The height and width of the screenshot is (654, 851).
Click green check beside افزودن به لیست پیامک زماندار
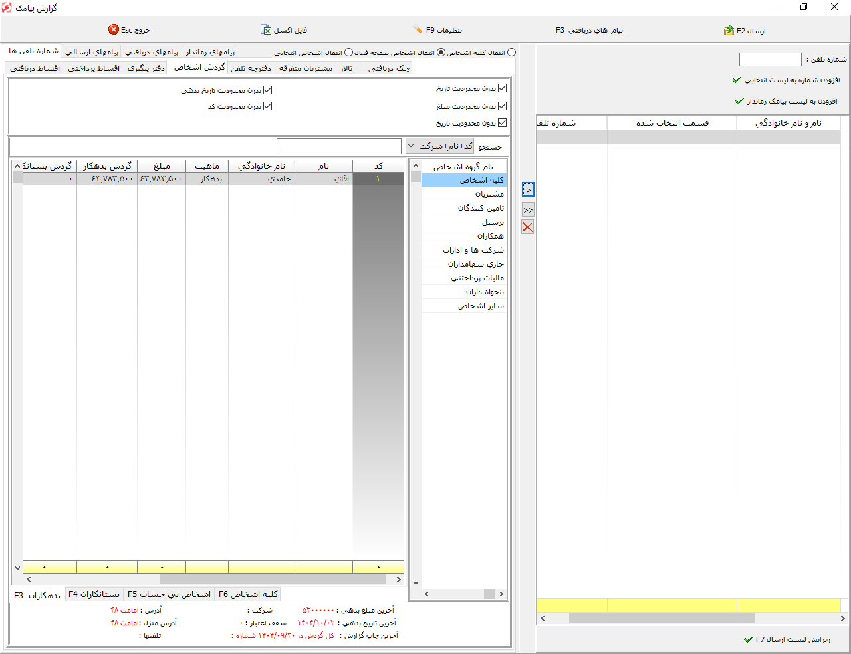click(739, 102)
